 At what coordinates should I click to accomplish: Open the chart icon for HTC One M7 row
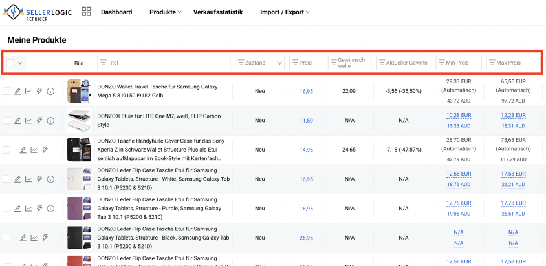point(28,121)
